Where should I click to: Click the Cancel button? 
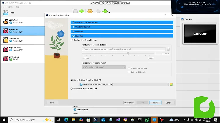tap(168, 103)
